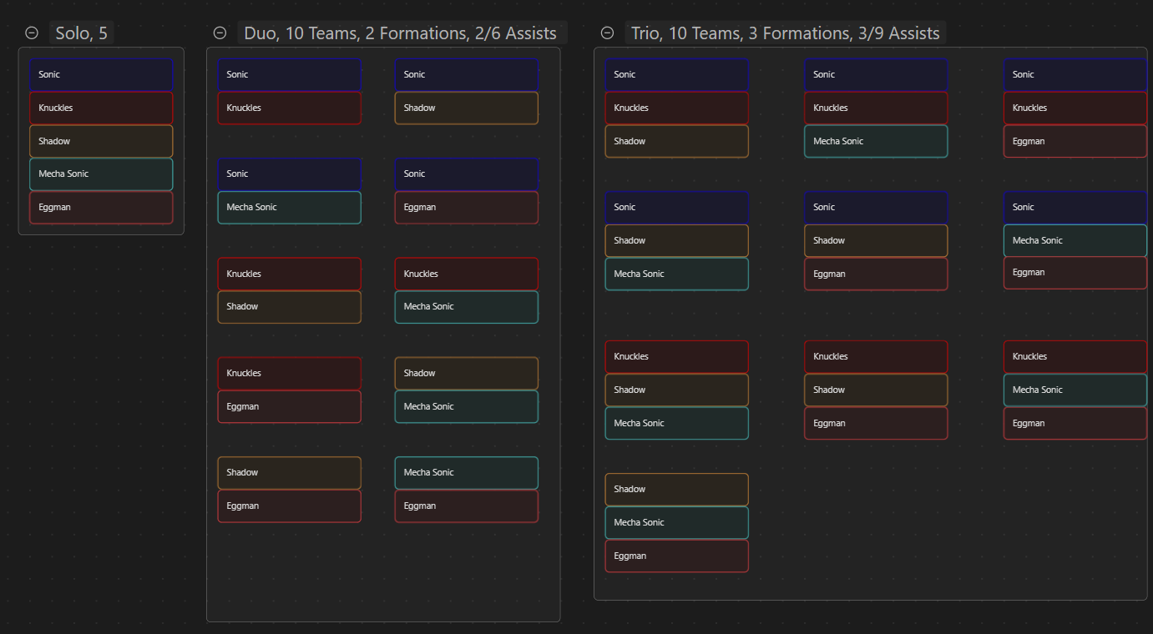Select Knuckles card in Duo Sonic–Knuckles team
1153x634 pixels.
[x=290, y=108]
